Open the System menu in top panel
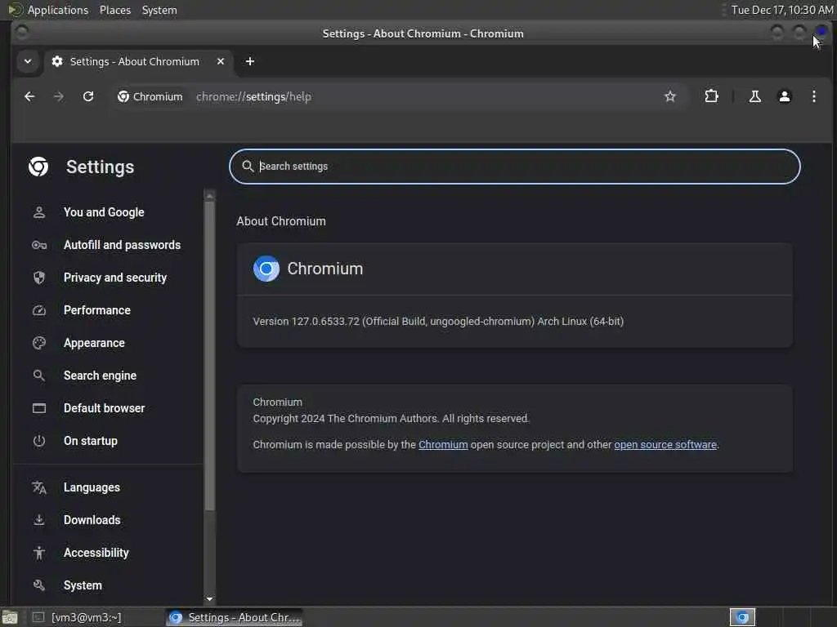 (159, 10)
